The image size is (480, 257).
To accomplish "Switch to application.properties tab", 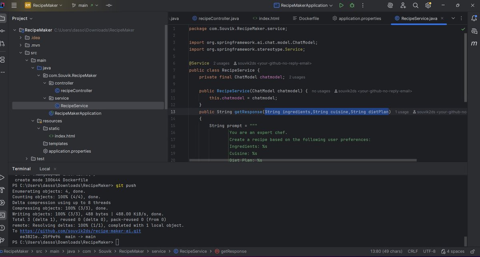I will pos(356,18).
